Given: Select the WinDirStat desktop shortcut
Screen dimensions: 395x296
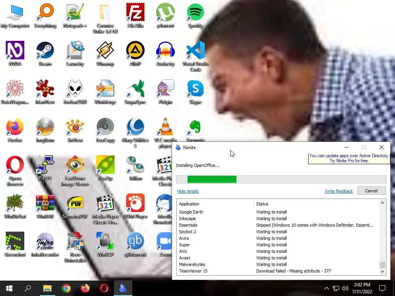Looking at the screenshot, I should [x=15, y=206].
